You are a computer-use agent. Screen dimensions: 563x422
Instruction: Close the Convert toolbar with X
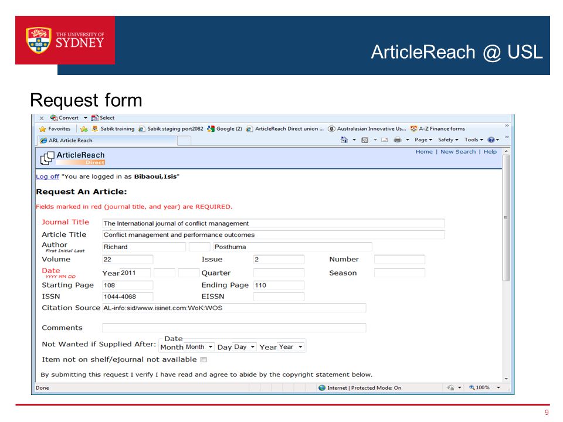[42, 118]
